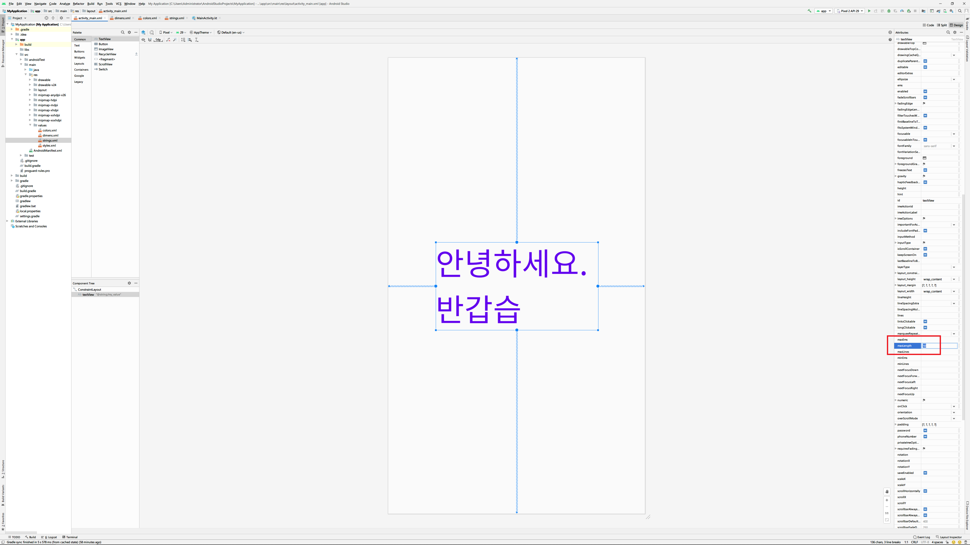Switch to Code view mode

click(928, 25)
